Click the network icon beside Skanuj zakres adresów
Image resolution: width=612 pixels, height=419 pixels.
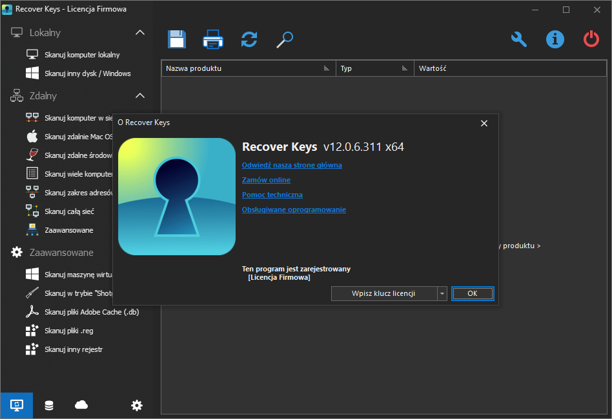tap(32, 192)
